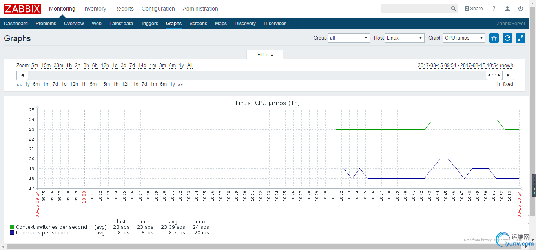Image resolution: width=536 pixels, height=250 pixels.
Task: Set zoom to 14d
Action: pos(142,65)
